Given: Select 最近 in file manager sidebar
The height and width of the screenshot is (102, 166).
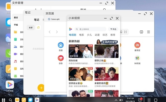Looking at the screenshot, I should click(16, 18).
